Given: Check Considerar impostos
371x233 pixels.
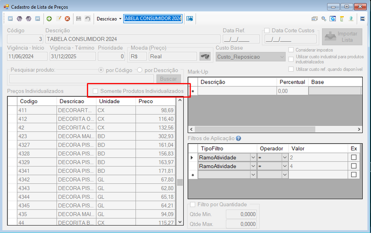Looking at the screenshot, I should pyautogui.click(x=291, y=50).
